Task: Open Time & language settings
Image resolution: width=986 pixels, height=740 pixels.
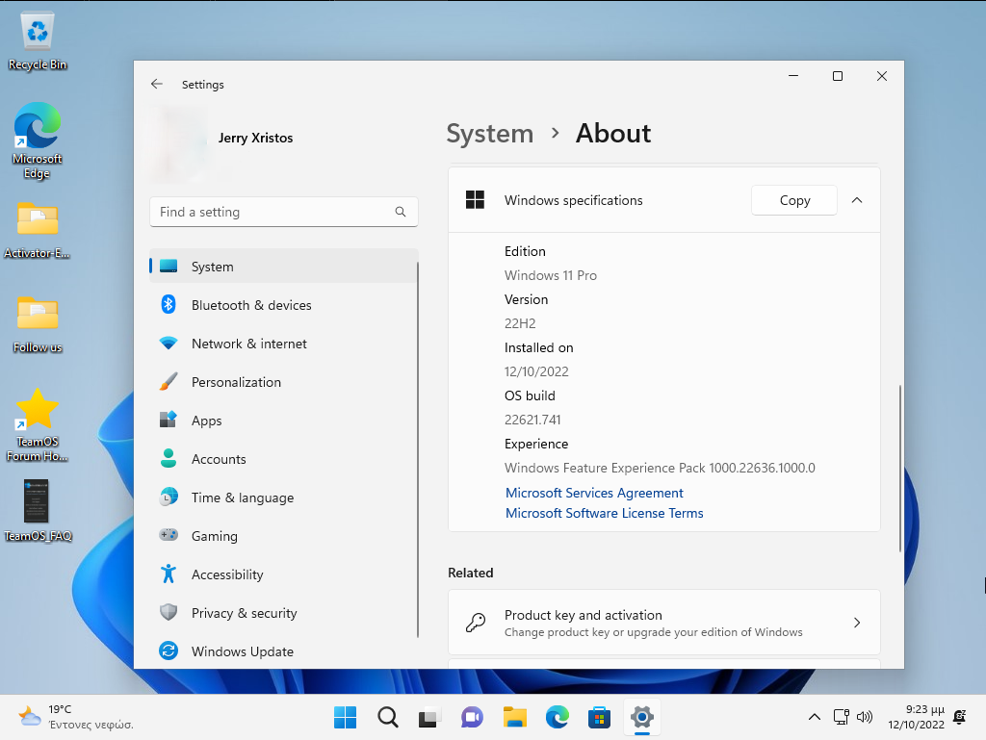Action: coord(242,498)
